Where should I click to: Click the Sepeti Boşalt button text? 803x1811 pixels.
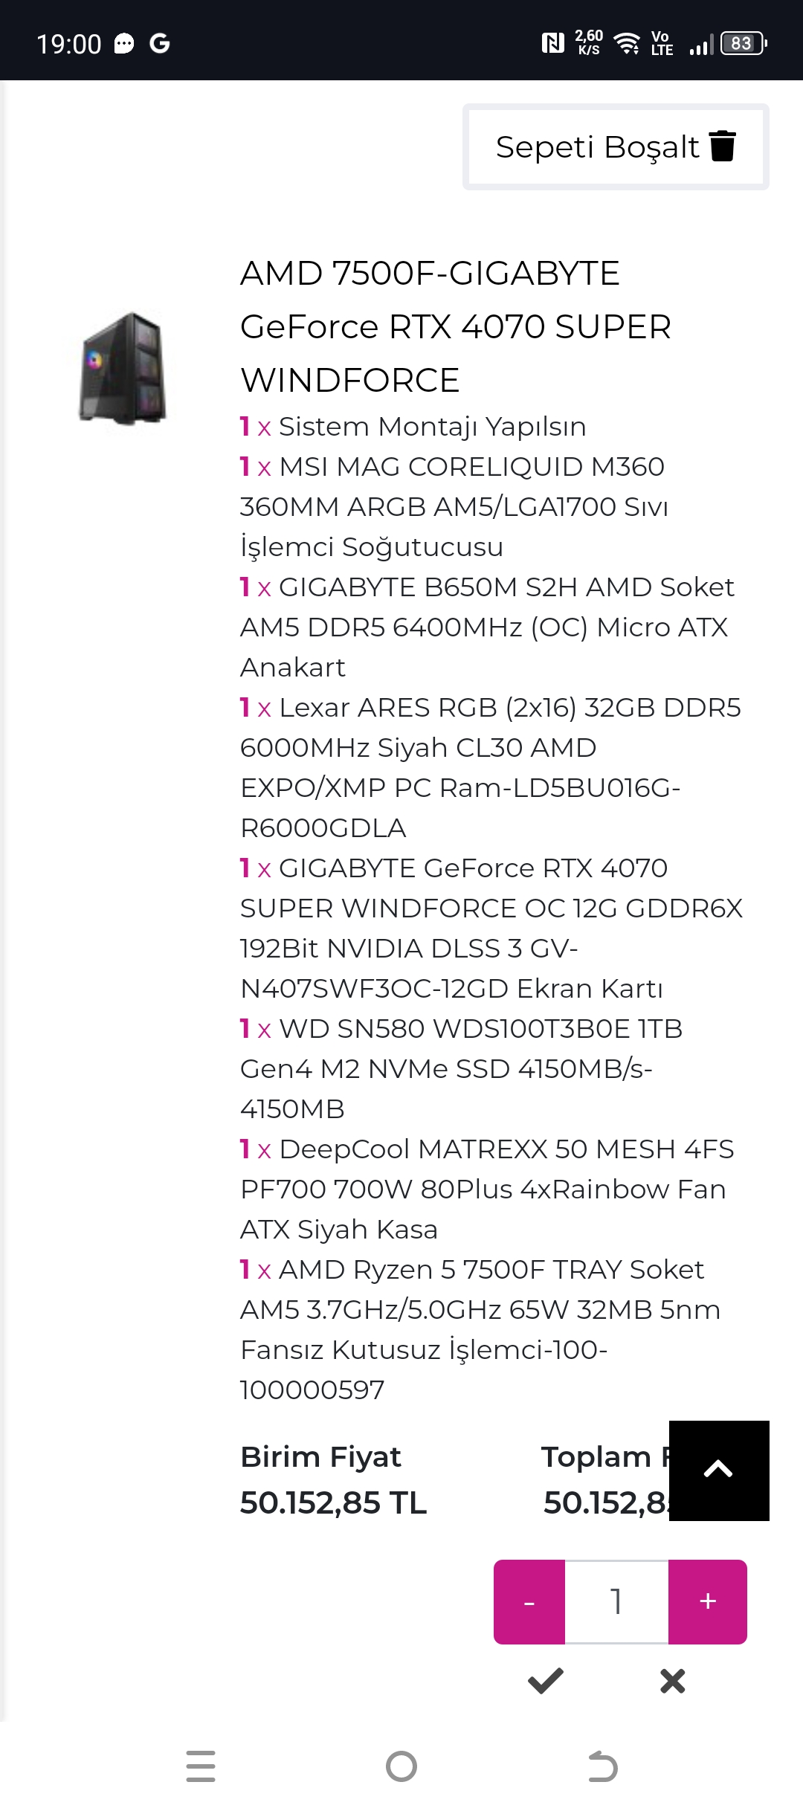pyautogui.click(x=597, y=147)
